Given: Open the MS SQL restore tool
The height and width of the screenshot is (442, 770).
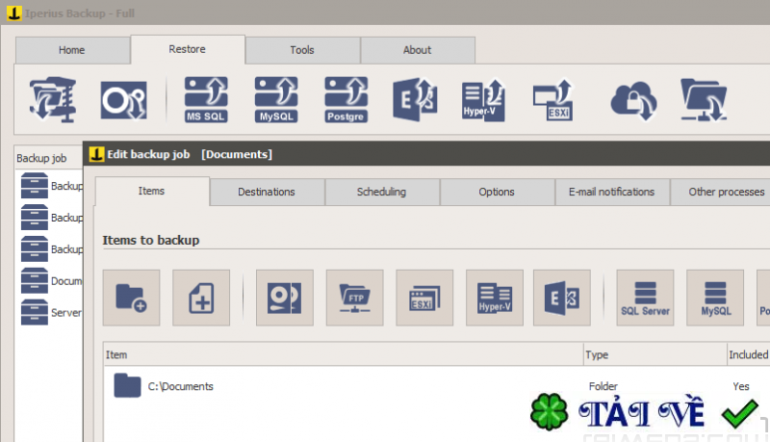Looking at the screenshot, I should point(206,100).
